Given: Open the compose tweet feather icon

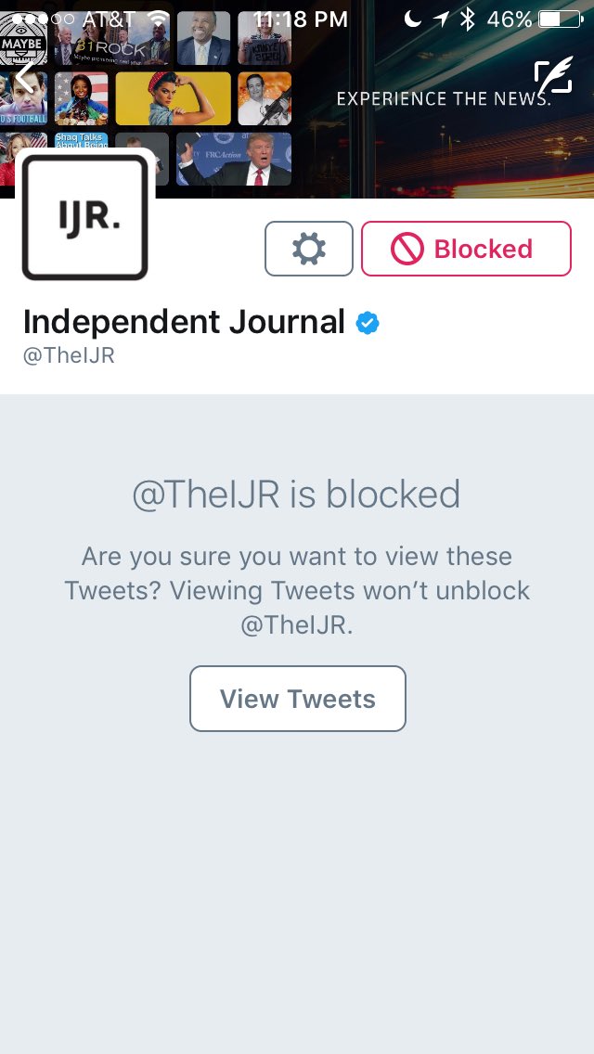Looking at the screenshot, I should 554,77.
